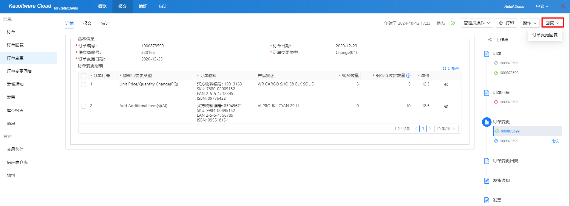Click the 比较 compare link
Image resolution: width=570 pixels, height=206 pixels.
click(x=555, y=141)
